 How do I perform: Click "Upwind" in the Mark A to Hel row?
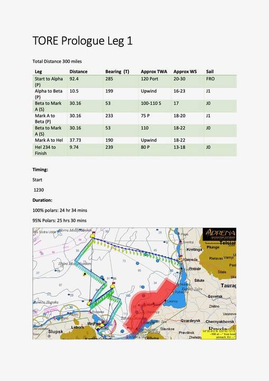coord(149,140)
